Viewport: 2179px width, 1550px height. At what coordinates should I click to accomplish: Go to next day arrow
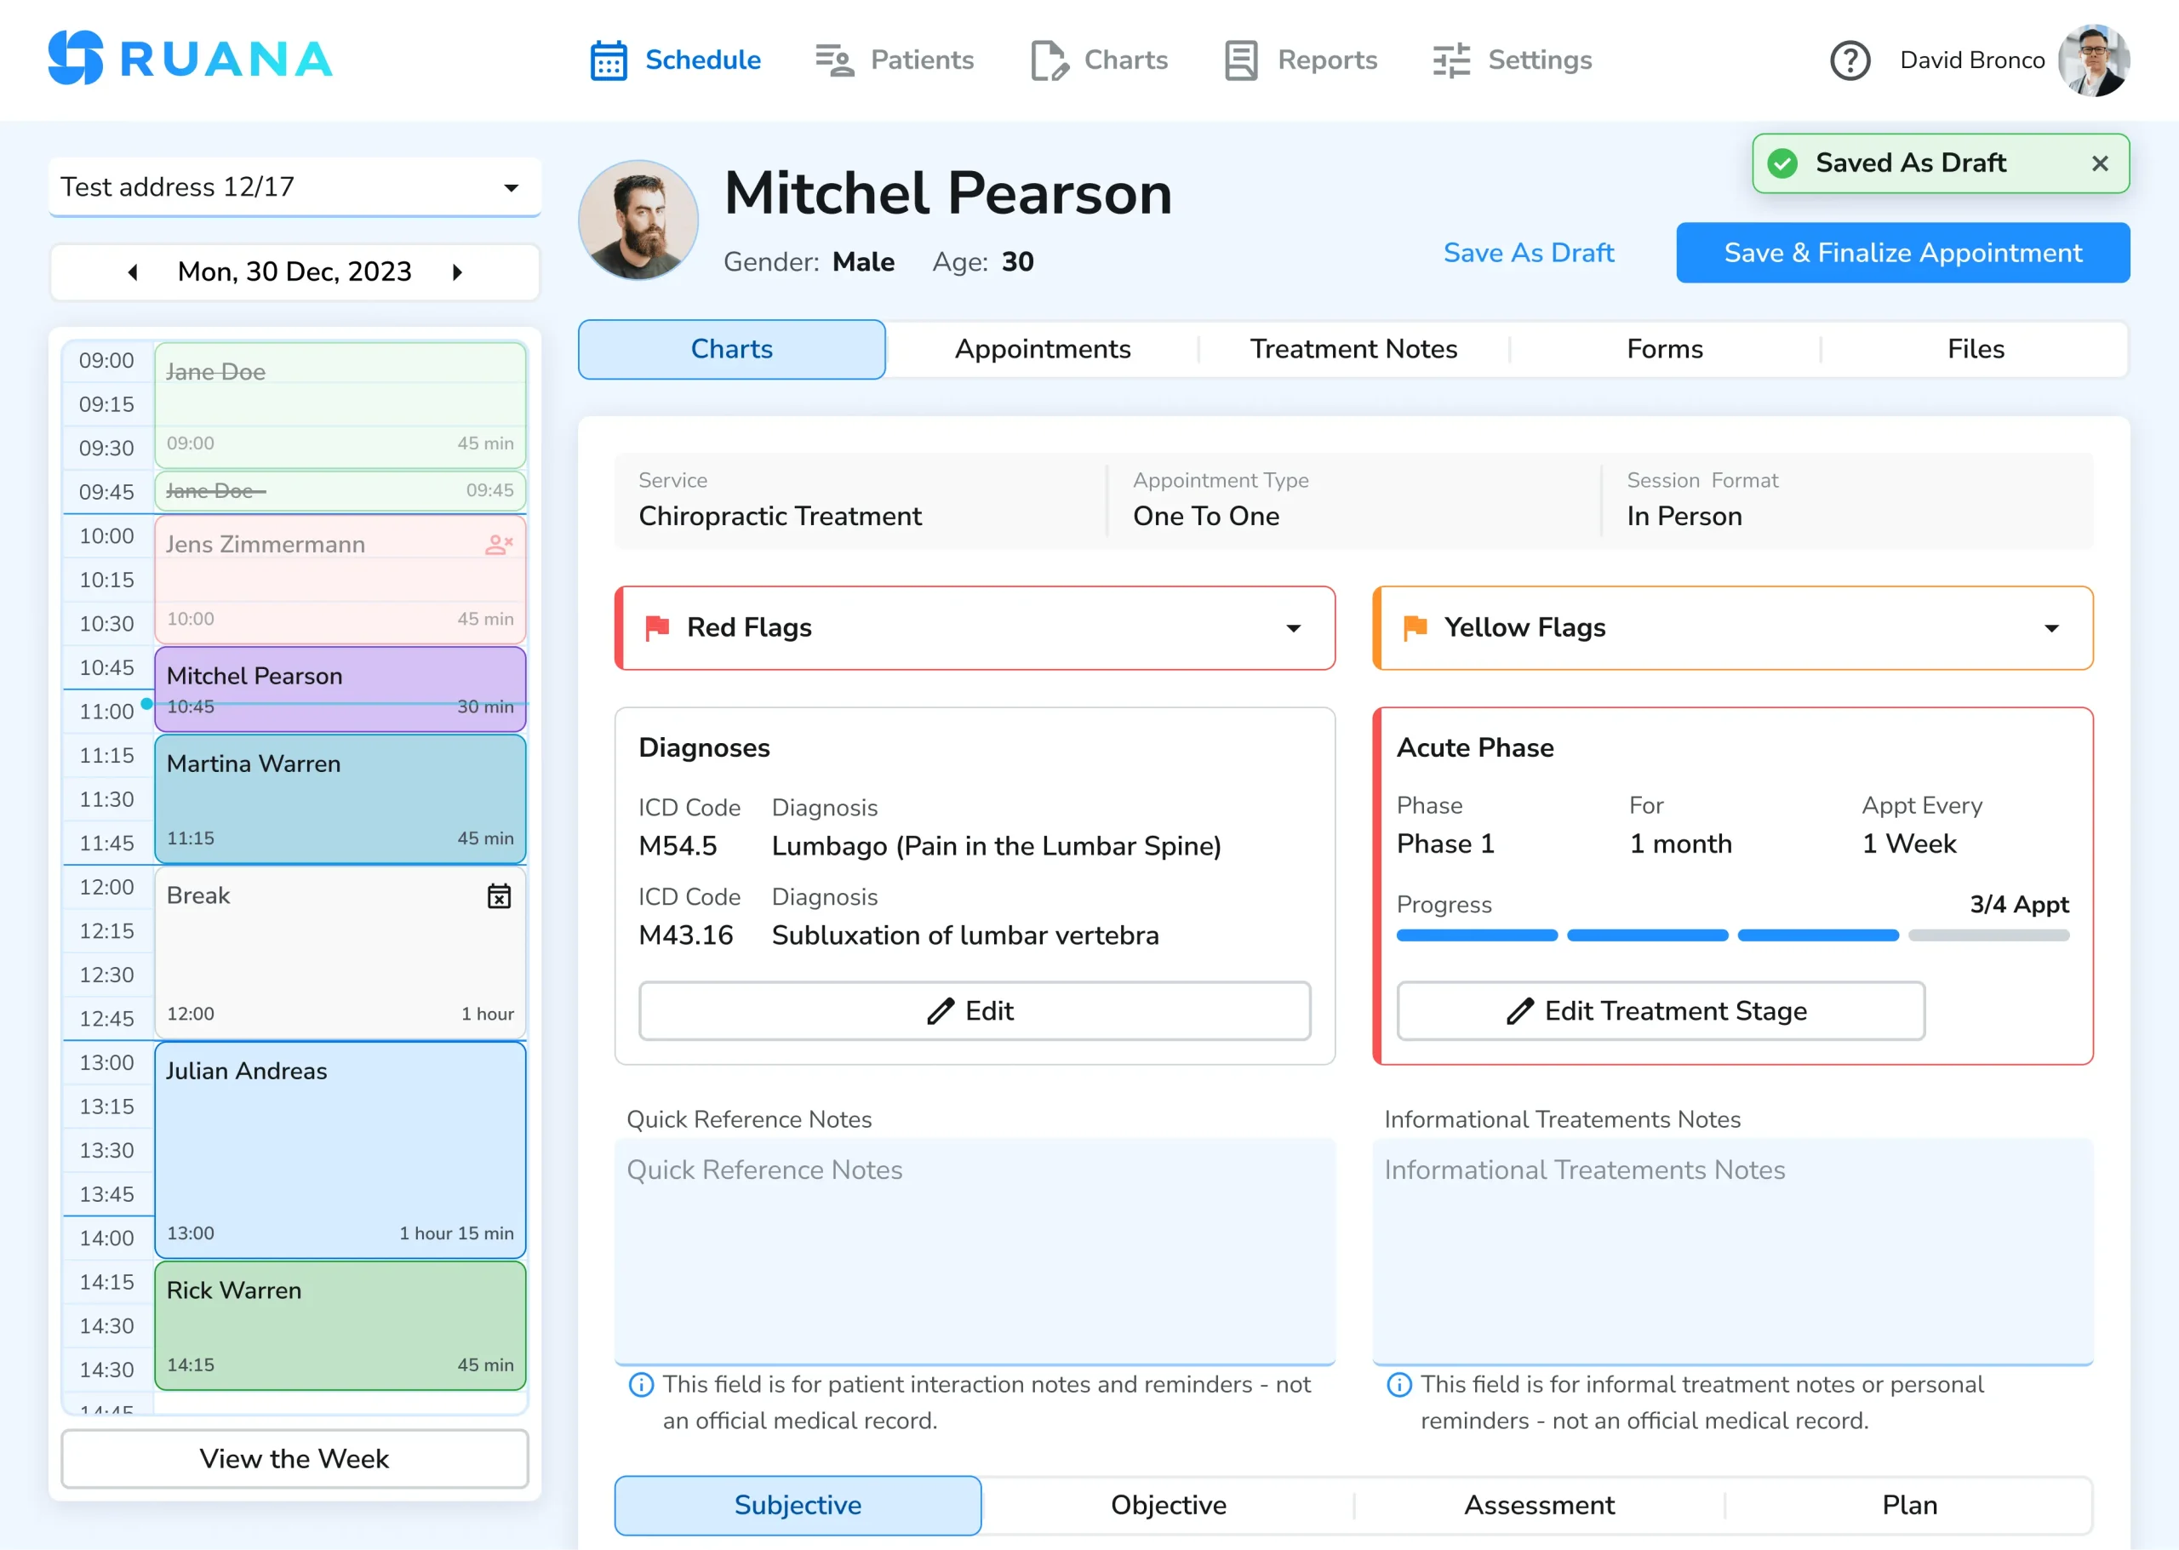coord(457,272)
